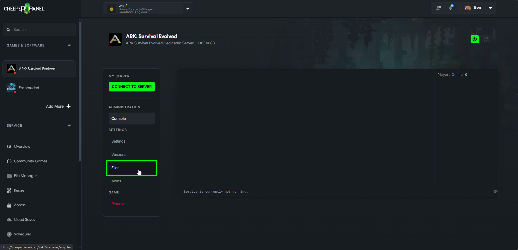Click the red Remove option

point(118,204)
